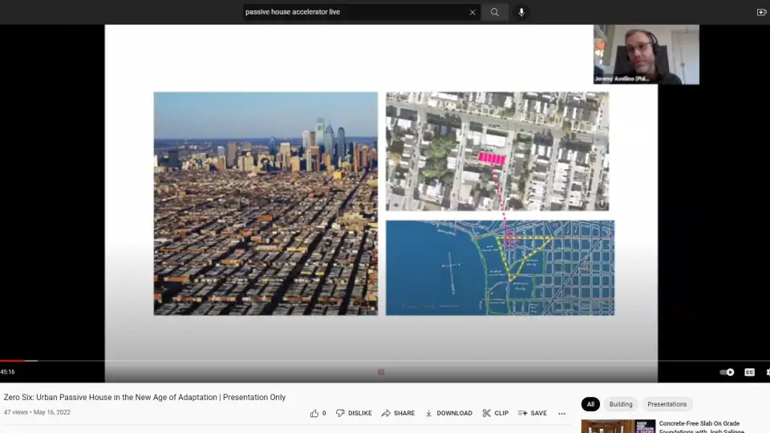Start voice search with the microphone
770x433 pixels.
(x=521, y=12)
